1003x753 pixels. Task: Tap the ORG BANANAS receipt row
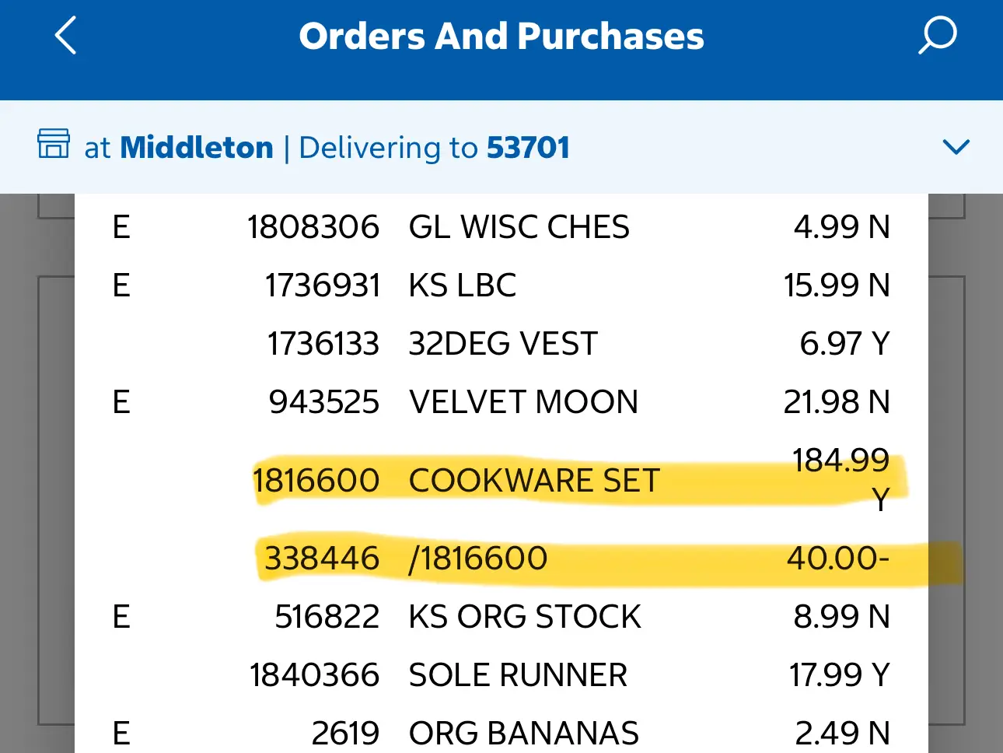524,731
